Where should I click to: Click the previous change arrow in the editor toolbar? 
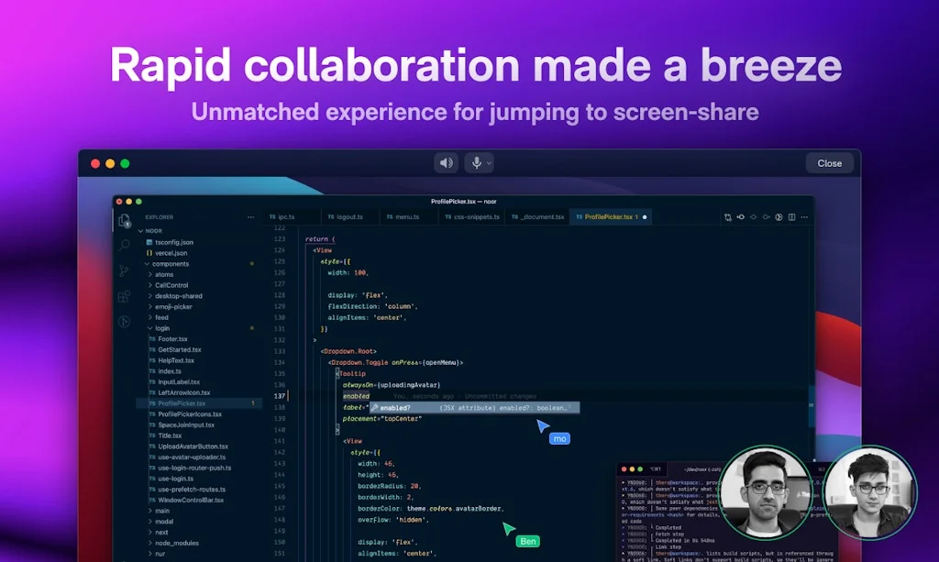click(741, 217)
